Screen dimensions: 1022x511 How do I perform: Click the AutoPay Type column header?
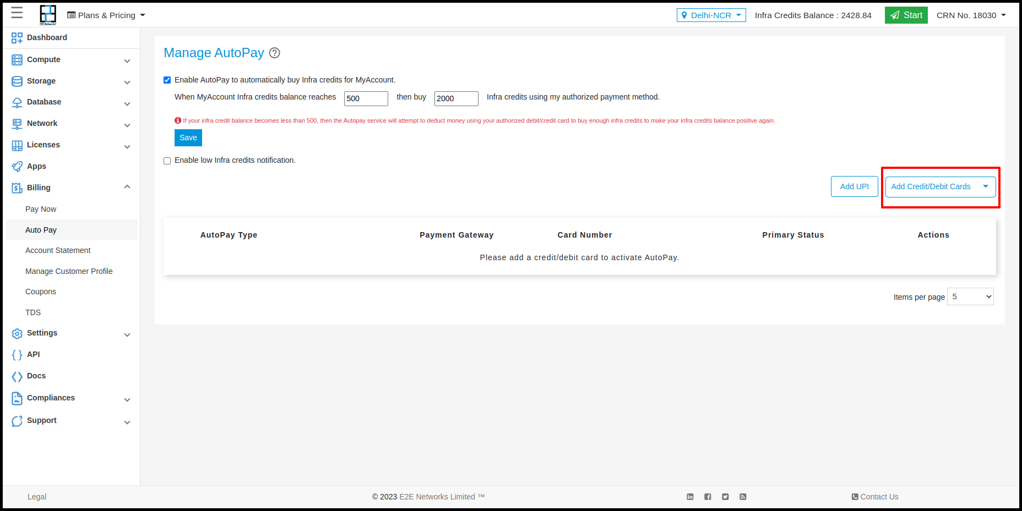coord(229,235)
